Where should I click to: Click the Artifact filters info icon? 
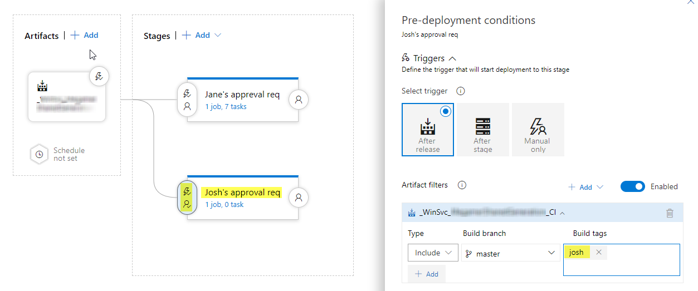tap(461, 185)
